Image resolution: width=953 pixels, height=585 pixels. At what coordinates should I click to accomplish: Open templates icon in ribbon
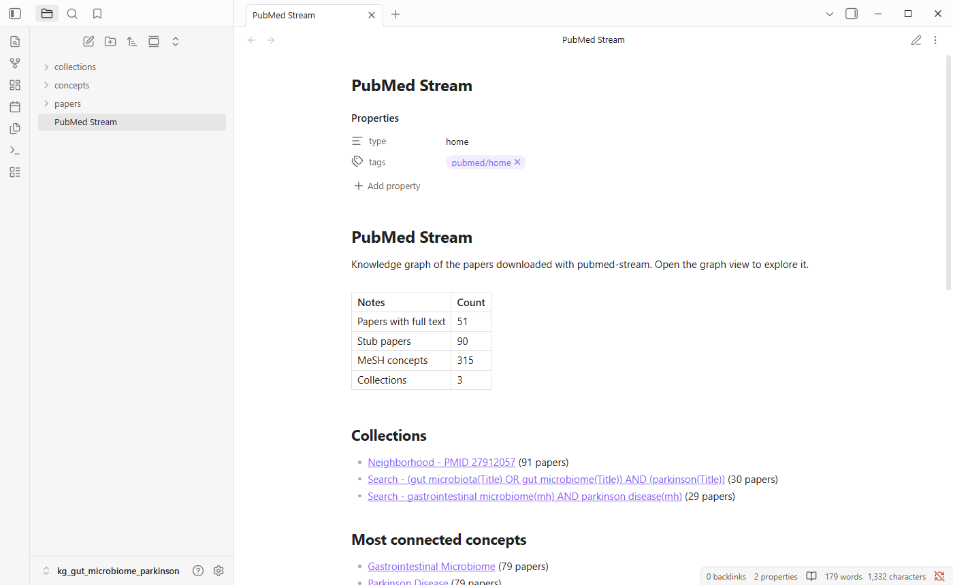[x=15, y=129]
